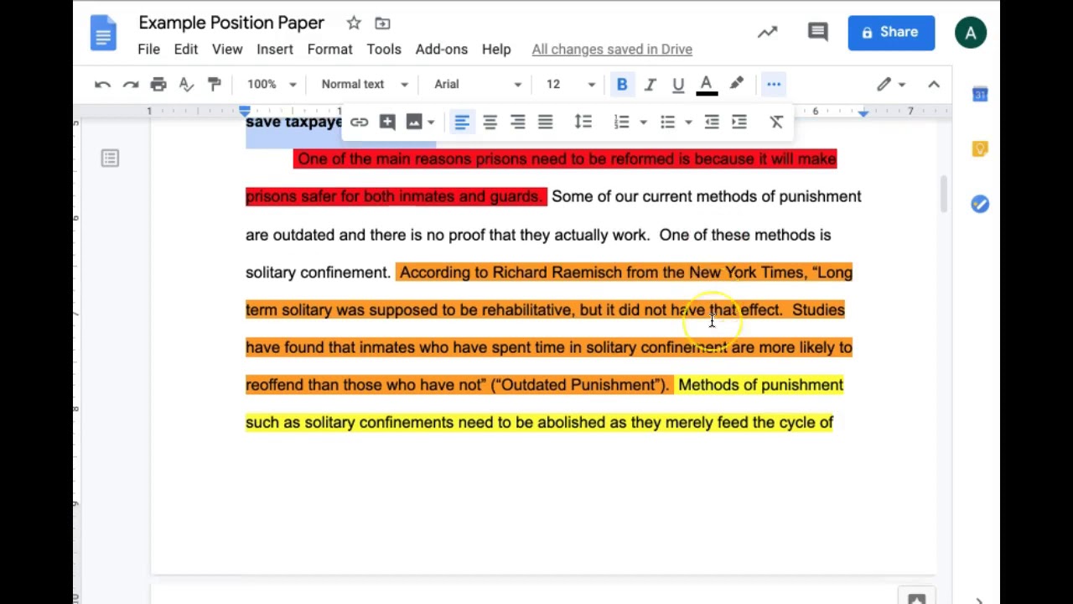
Task: Open the Normal text style dropdown
Action: point(365,84)
